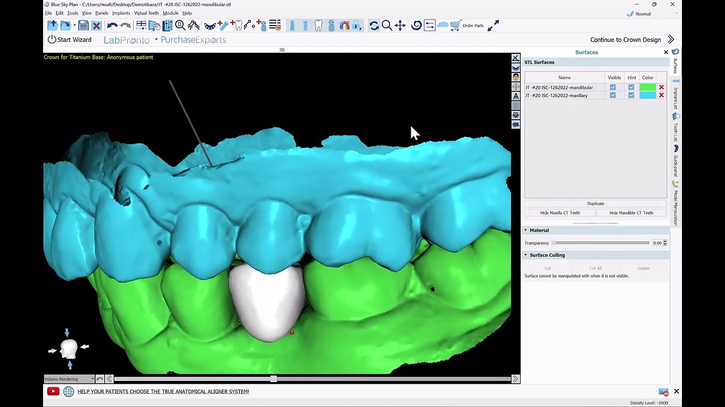Viewport: 725px width, 407px height.
Task: Click the Save (floppy disk) toolbar icon
Action: (x=83, y=25)
